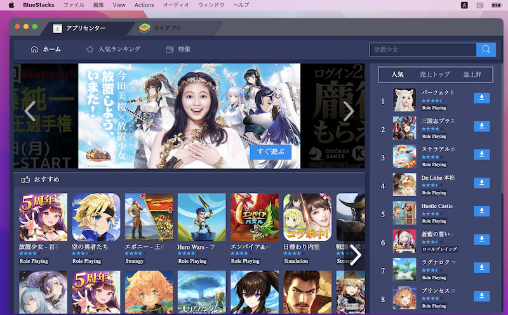Select the 急上昇 ranking tab
The image size is (508, 315).
472,75
